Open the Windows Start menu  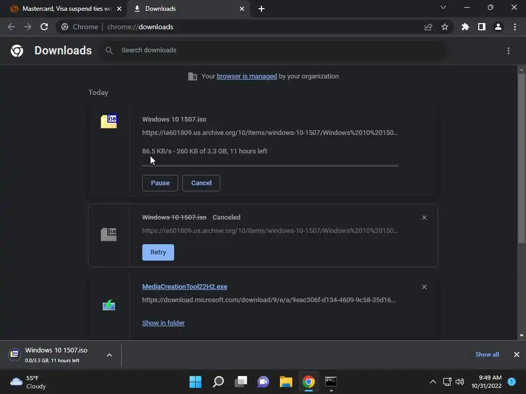click(x=195, y=382)
